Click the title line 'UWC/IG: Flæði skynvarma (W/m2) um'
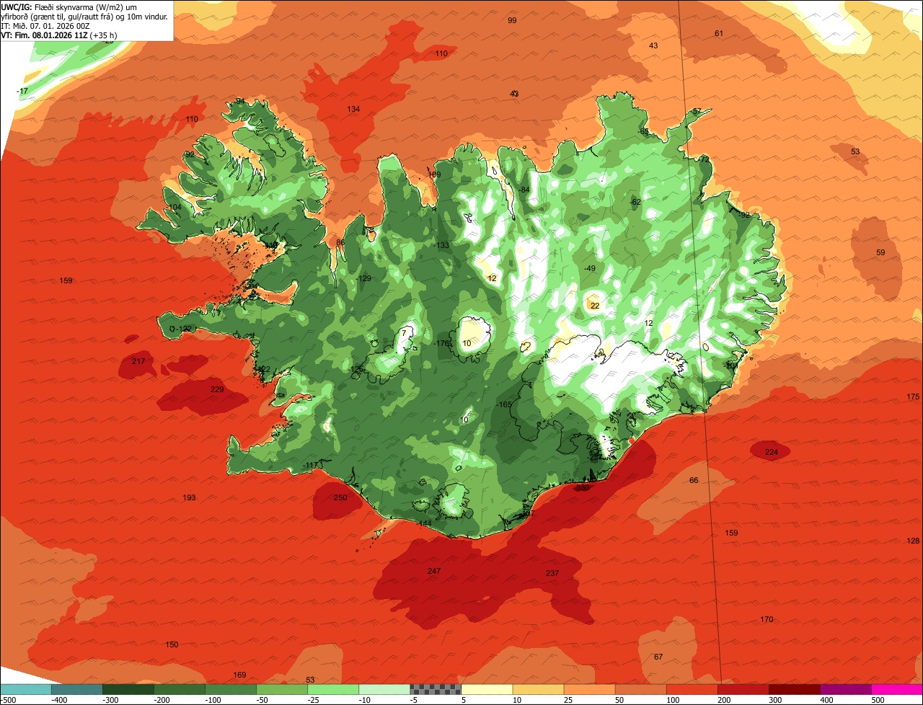Screen dimensions: 923x705 point(69,6)
